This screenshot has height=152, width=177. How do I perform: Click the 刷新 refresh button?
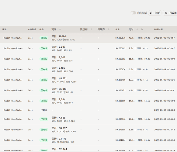point(155,13)
